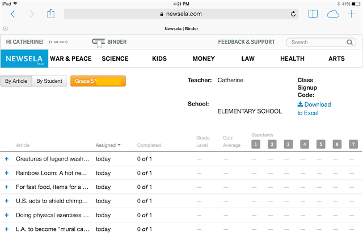363x236 pixels.
Task: Open the Grade 5 class dropdown
Action: pyautogui.click(x=98, y=81)
